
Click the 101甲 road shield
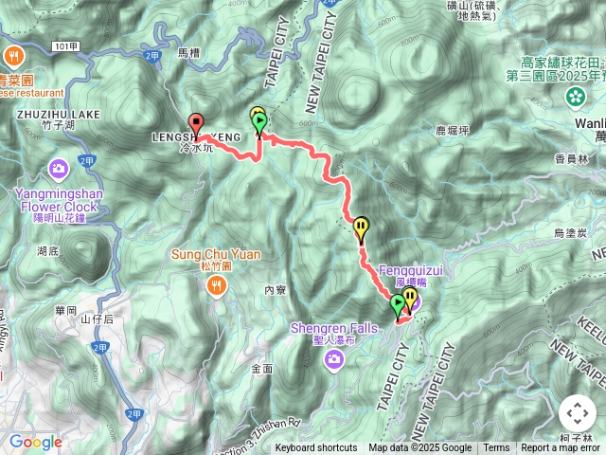pos(65,46)
